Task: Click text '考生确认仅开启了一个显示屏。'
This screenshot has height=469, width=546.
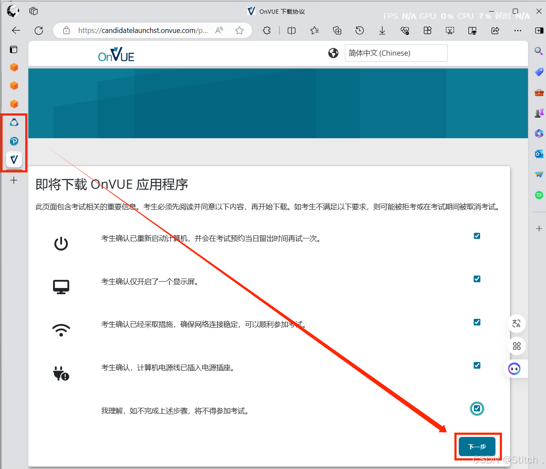Action: (150, 282)
